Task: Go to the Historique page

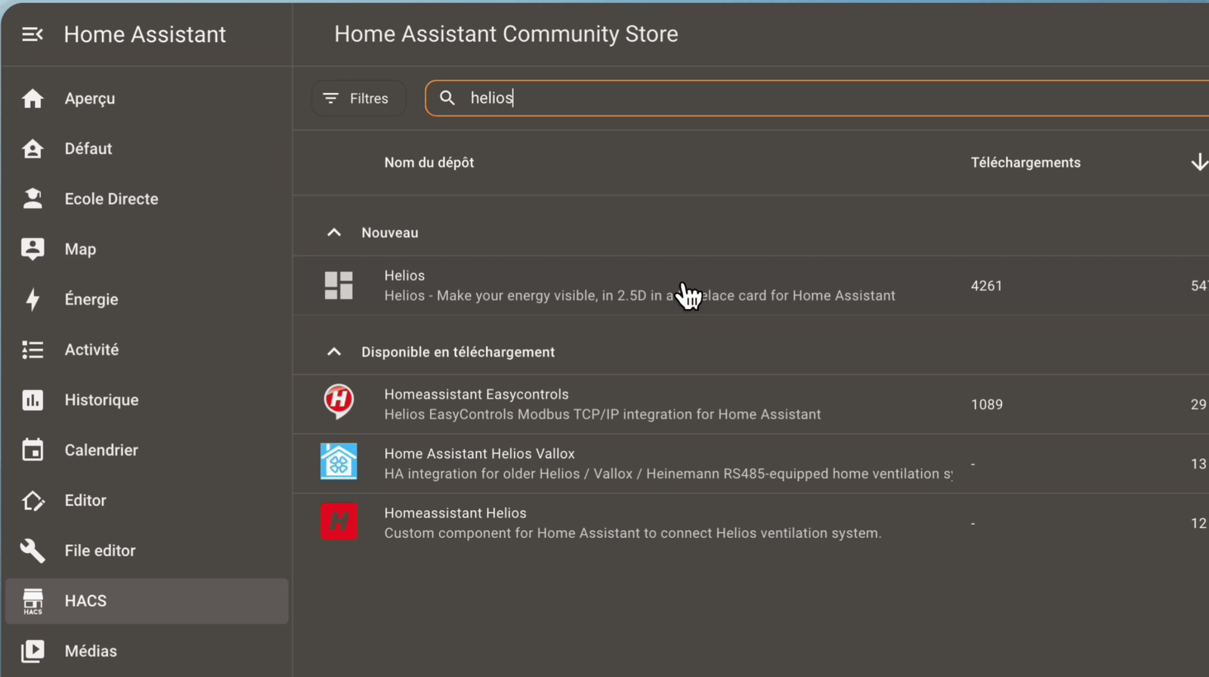Action: 147,400
